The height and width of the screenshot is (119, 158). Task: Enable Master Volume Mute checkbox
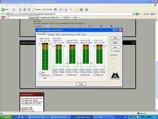[41, 72]
